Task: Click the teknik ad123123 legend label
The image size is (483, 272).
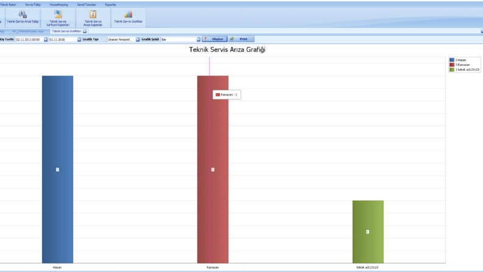Action: 467,70
